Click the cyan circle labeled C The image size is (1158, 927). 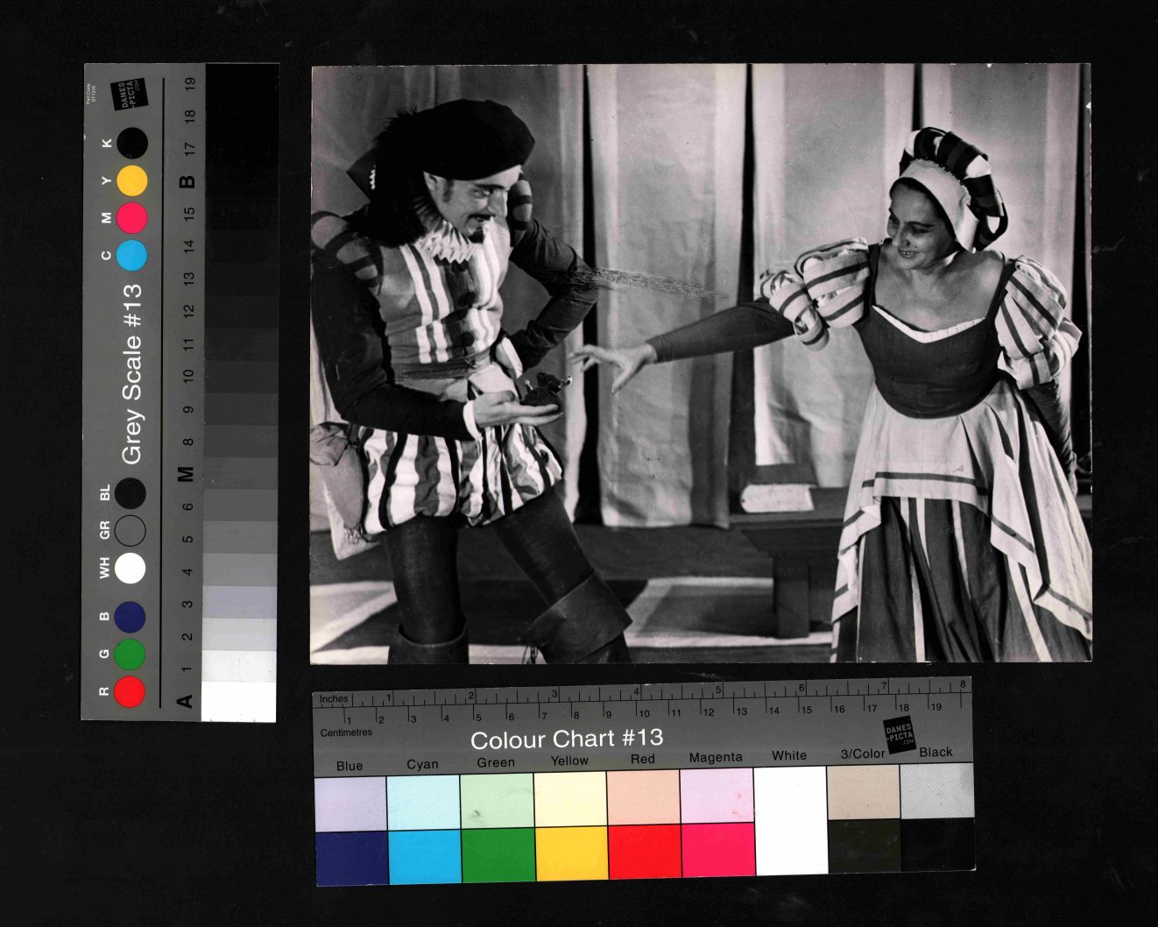coord(131,255)
